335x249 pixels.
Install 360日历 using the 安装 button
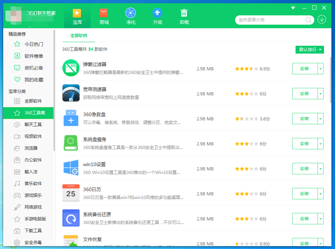305,194
